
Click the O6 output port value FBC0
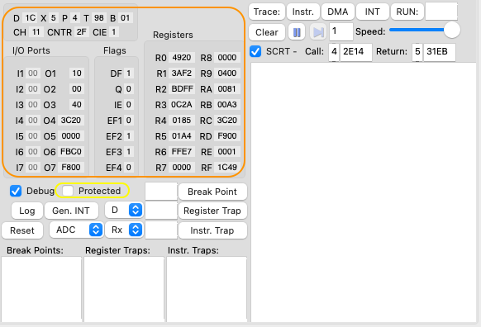click(x=71, y=152)
